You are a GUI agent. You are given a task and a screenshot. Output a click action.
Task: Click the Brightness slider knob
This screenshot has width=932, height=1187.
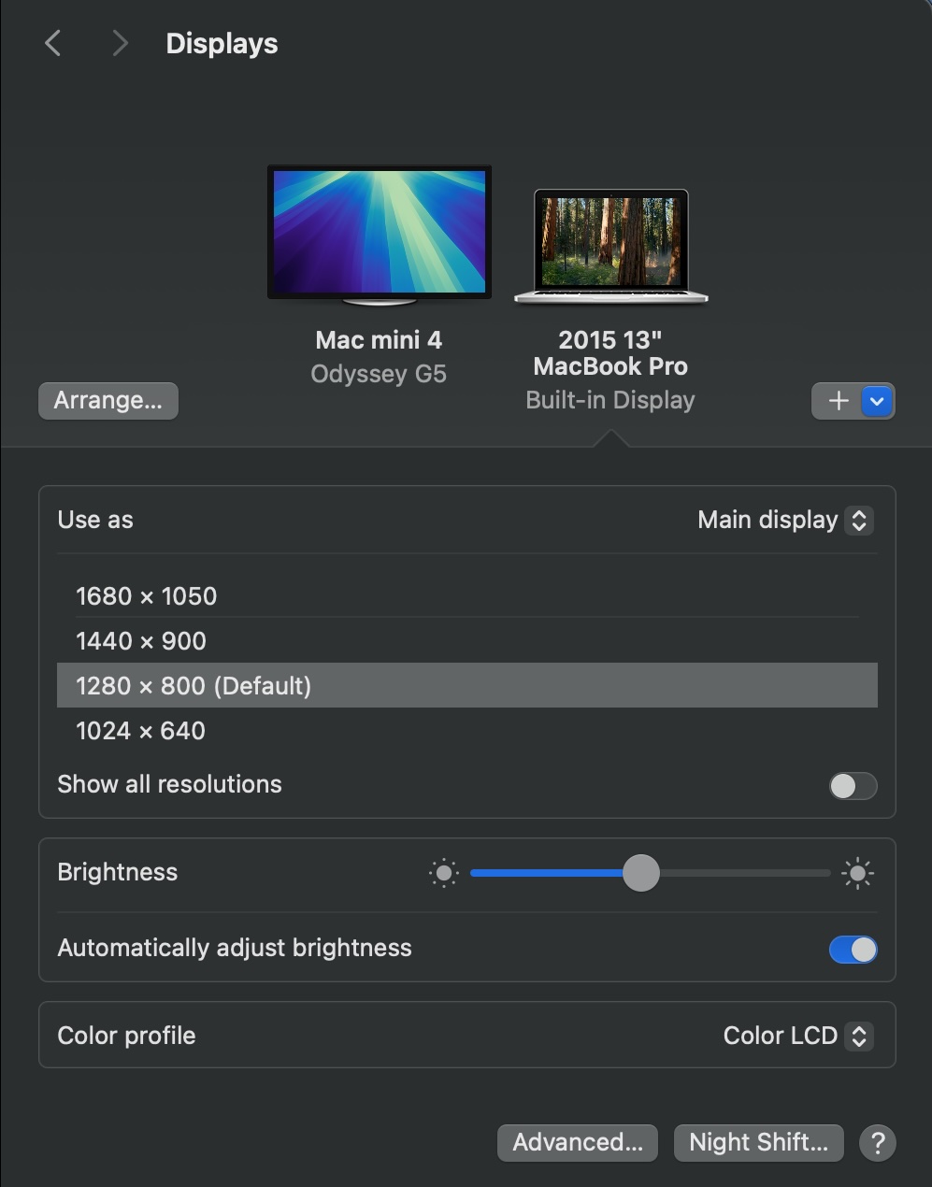pos(641,873)
